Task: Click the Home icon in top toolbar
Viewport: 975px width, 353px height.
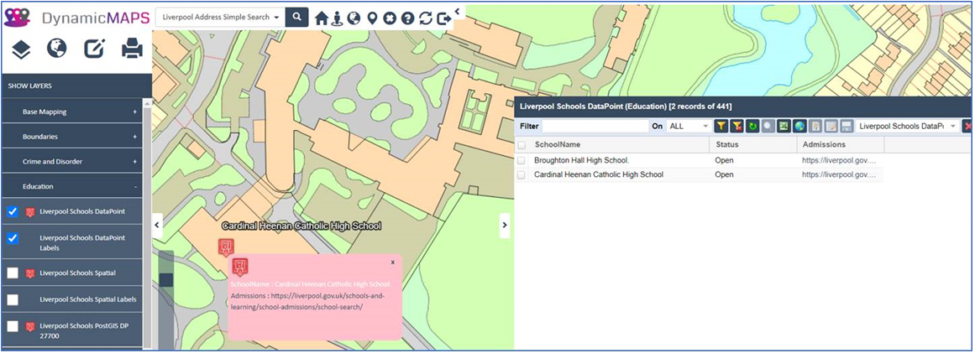Action: pyautogui.click(x=322, y=18)
